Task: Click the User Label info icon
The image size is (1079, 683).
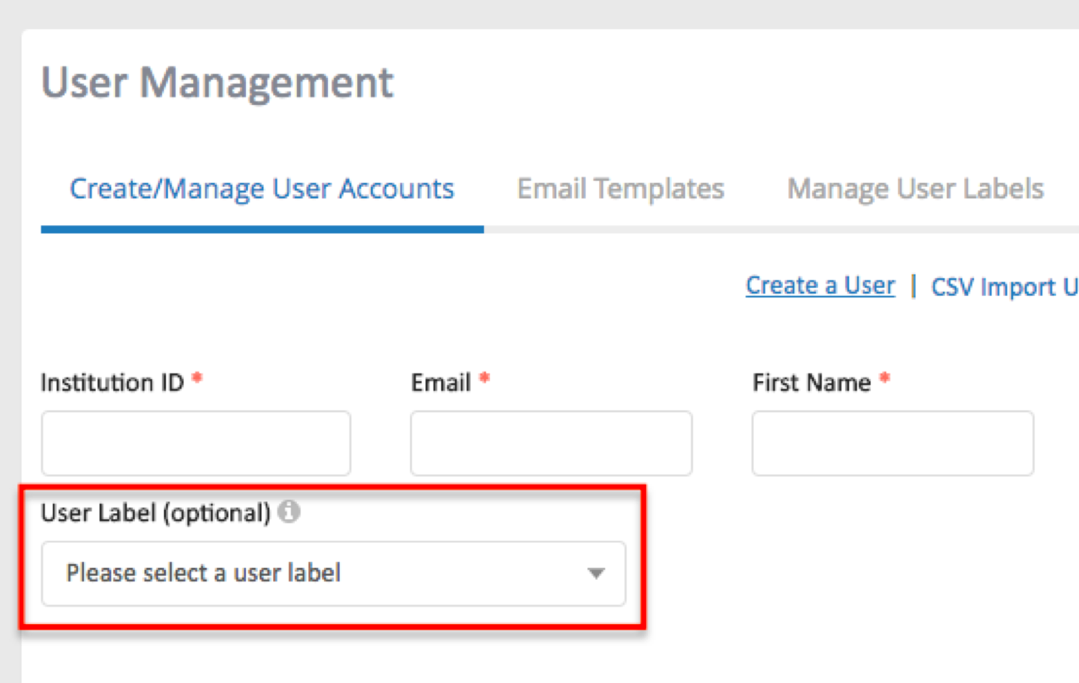Action: (x=289, y=512)
